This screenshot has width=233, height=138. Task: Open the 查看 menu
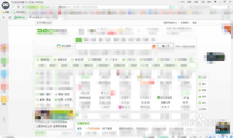pos(189,2)
